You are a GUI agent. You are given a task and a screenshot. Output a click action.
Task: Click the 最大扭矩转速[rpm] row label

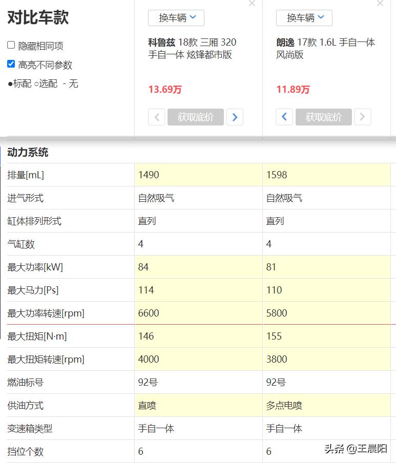coord(46,359)
